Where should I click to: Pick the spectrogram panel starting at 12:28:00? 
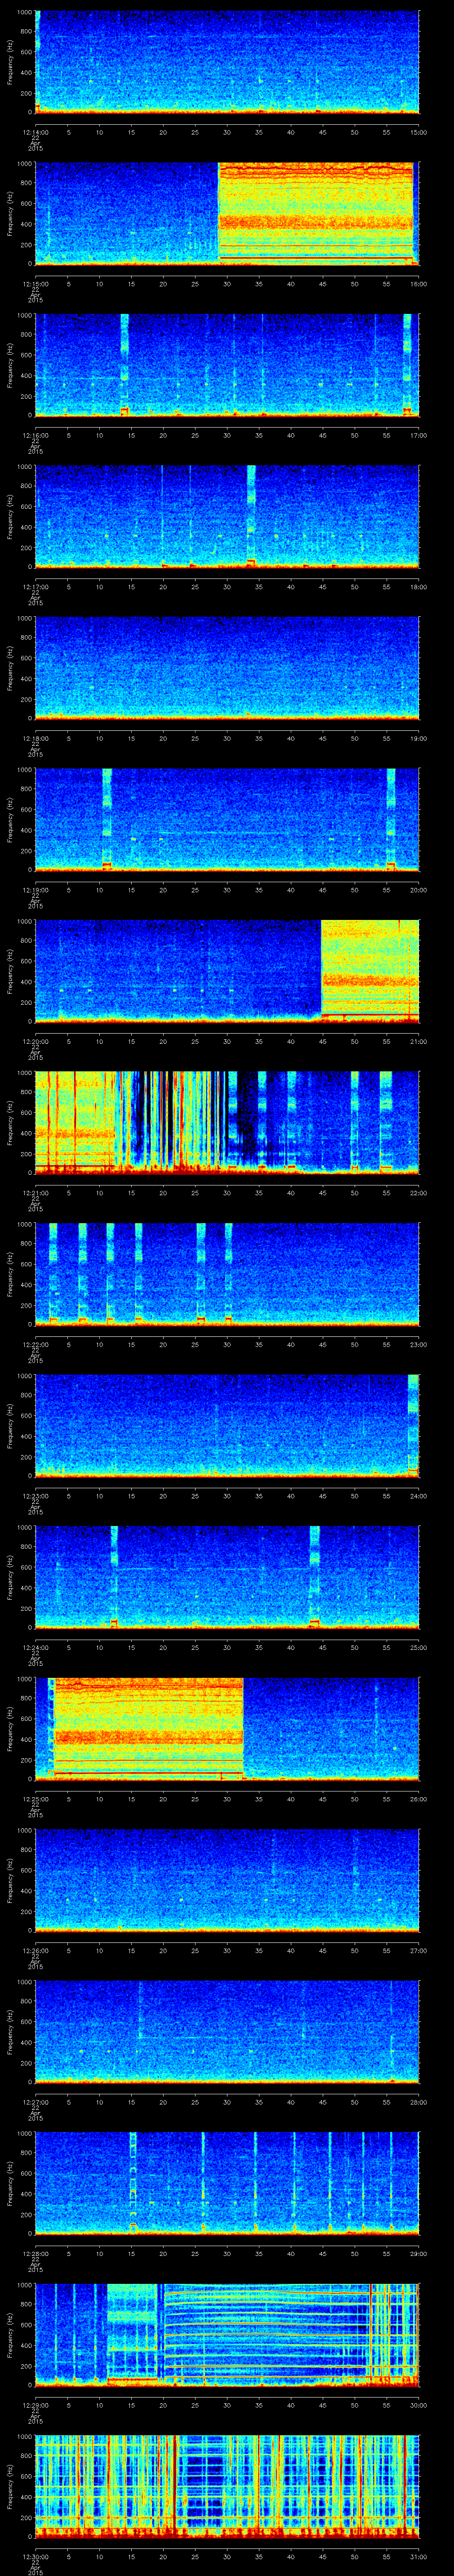click(227, 2183)
